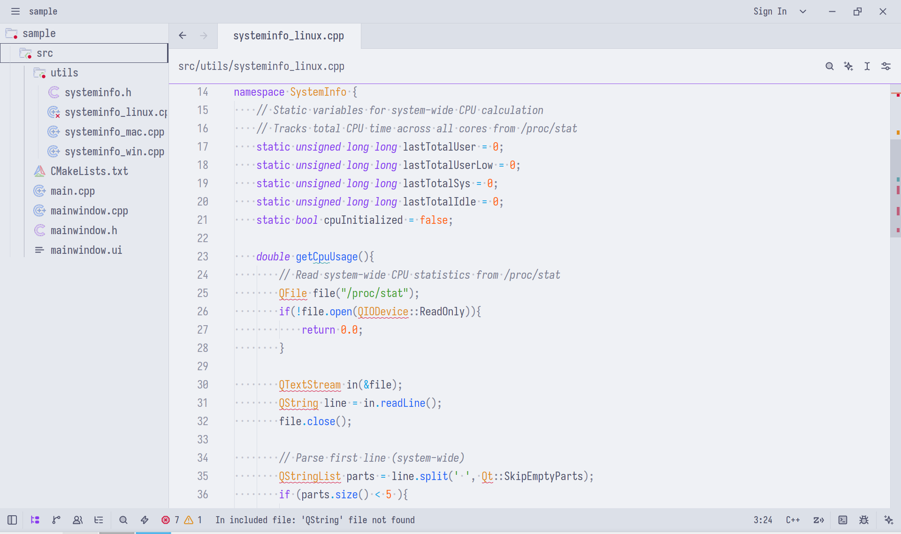Click the red error marker at scrollbar top

[898, 95]
